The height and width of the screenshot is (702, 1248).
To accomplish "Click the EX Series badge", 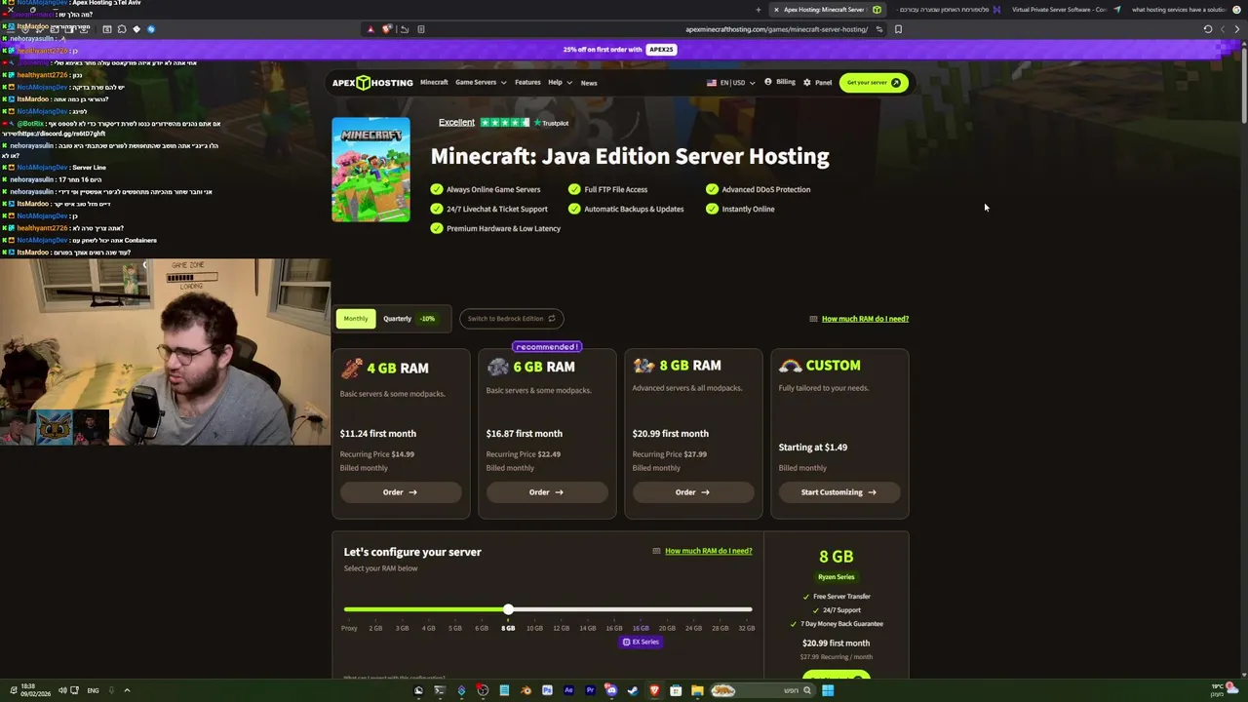I will click(641, 643).
